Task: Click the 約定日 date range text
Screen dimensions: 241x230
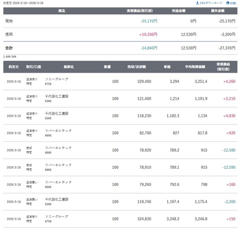Action: pyautogui.click(x=23, y=3)
